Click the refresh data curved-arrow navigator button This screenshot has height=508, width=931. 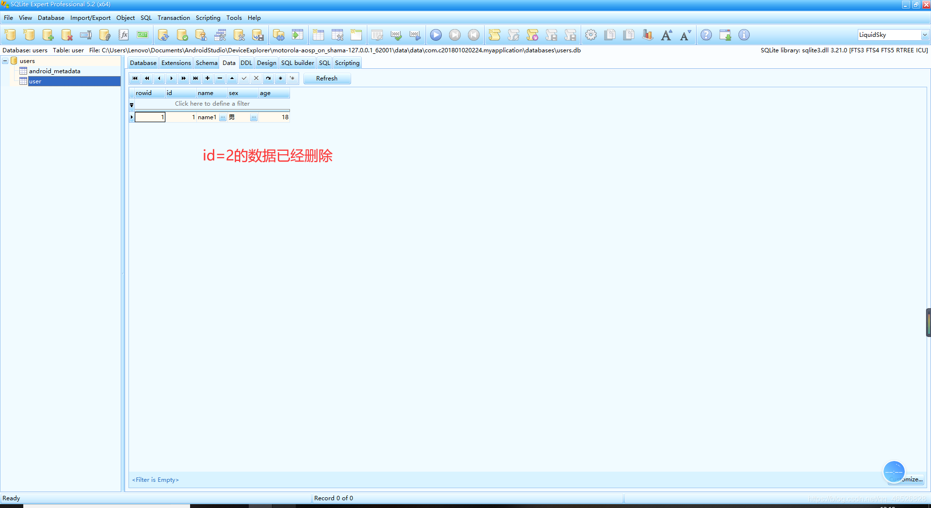pyautogui.click(x=269, y=79)
